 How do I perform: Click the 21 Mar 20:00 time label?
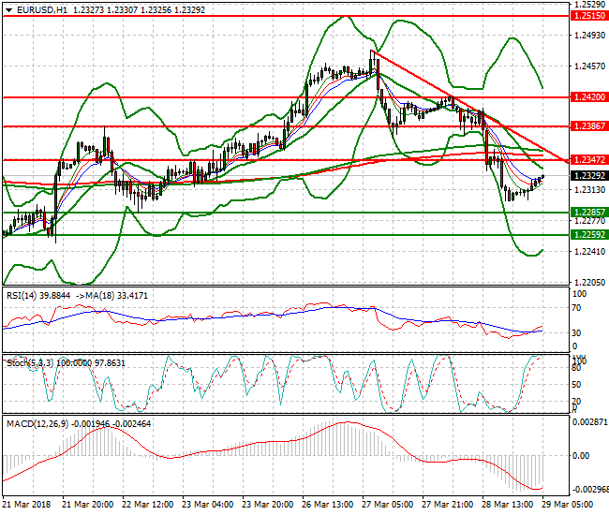(x=88, y=505)
